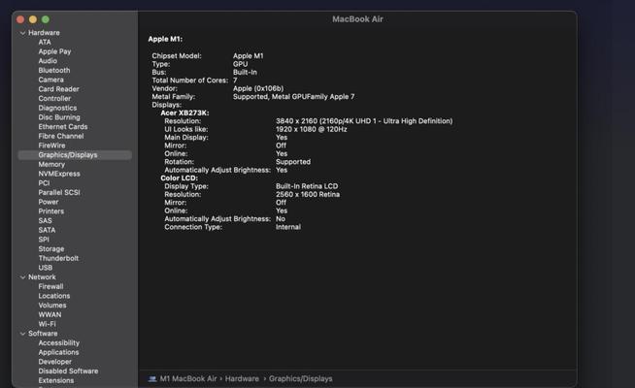The image size is (635, 388).
Task: Select the highlighted Graphics/Displays row
Action: [75, 155]
